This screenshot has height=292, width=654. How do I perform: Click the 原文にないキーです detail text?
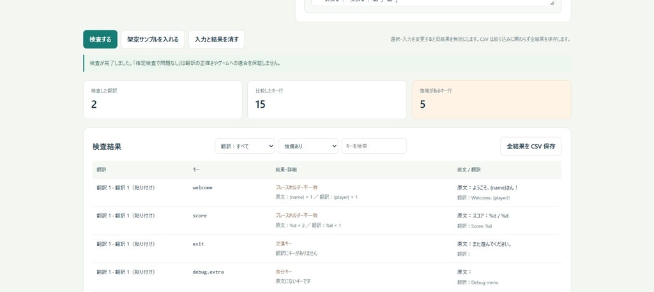tap(293, 281)
